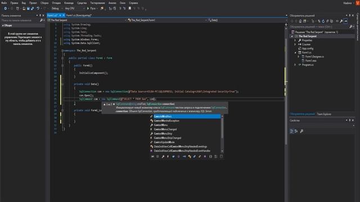Click the Save All toolbar icon
360x202 pixels.
tap(32, 8)
